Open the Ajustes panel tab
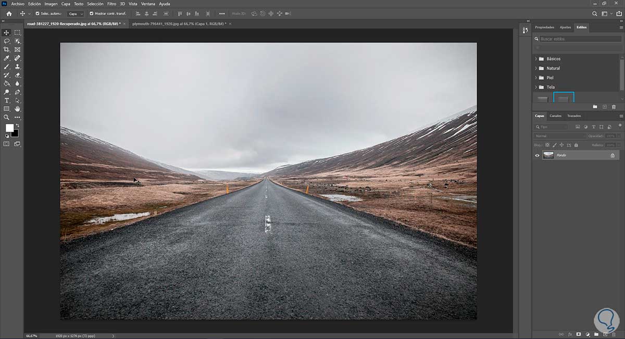This screenshot has height=339, width=625. point(565,27)
